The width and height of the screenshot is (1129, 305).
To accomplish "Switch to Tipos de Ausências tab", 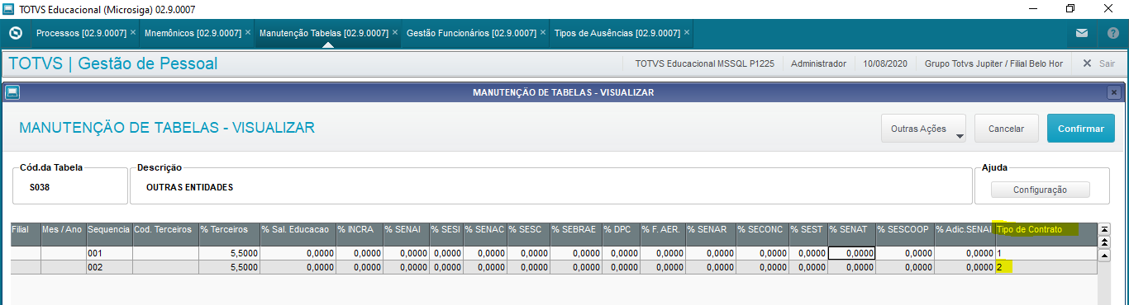I will click(617, 33).
